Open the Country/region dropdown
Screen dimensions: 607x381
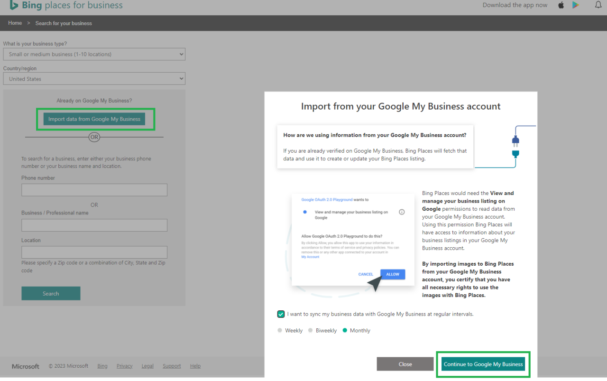(94, 78)
